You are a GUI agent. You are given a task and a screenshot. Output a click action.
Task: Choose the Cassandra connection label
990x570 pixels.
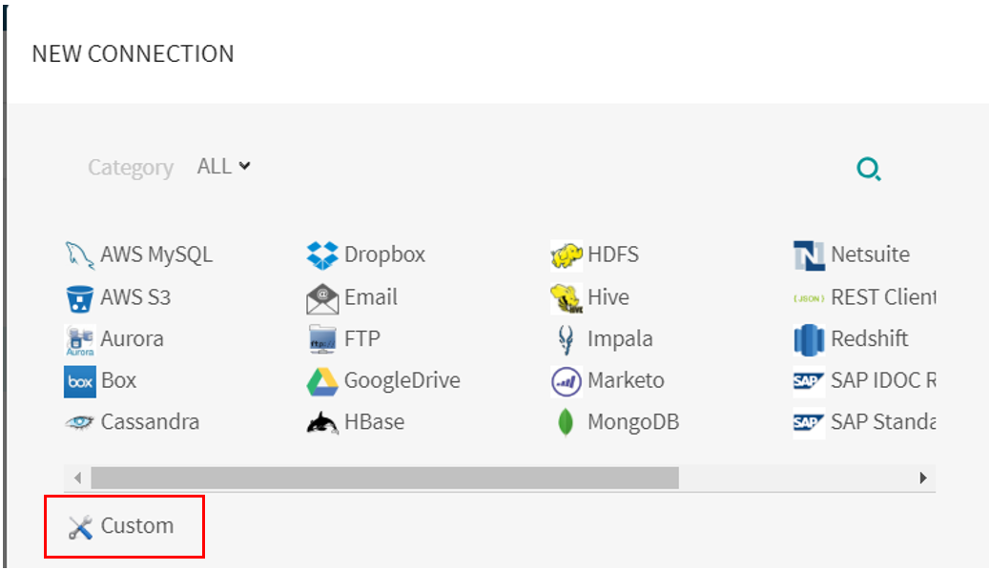(x=151, y=421)
